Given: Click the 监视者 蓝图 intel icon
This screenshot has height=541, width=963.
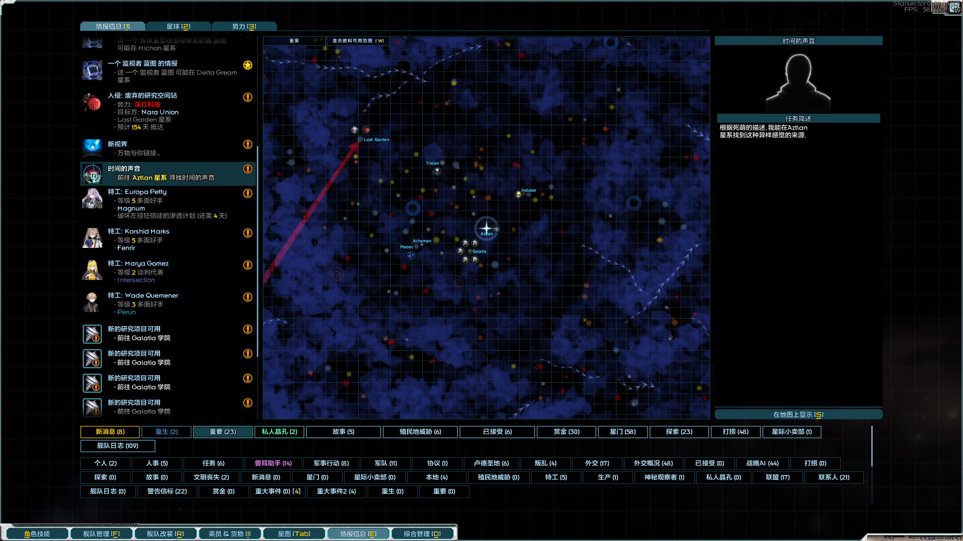Looking at the screenshot, I should pos(92,70).
